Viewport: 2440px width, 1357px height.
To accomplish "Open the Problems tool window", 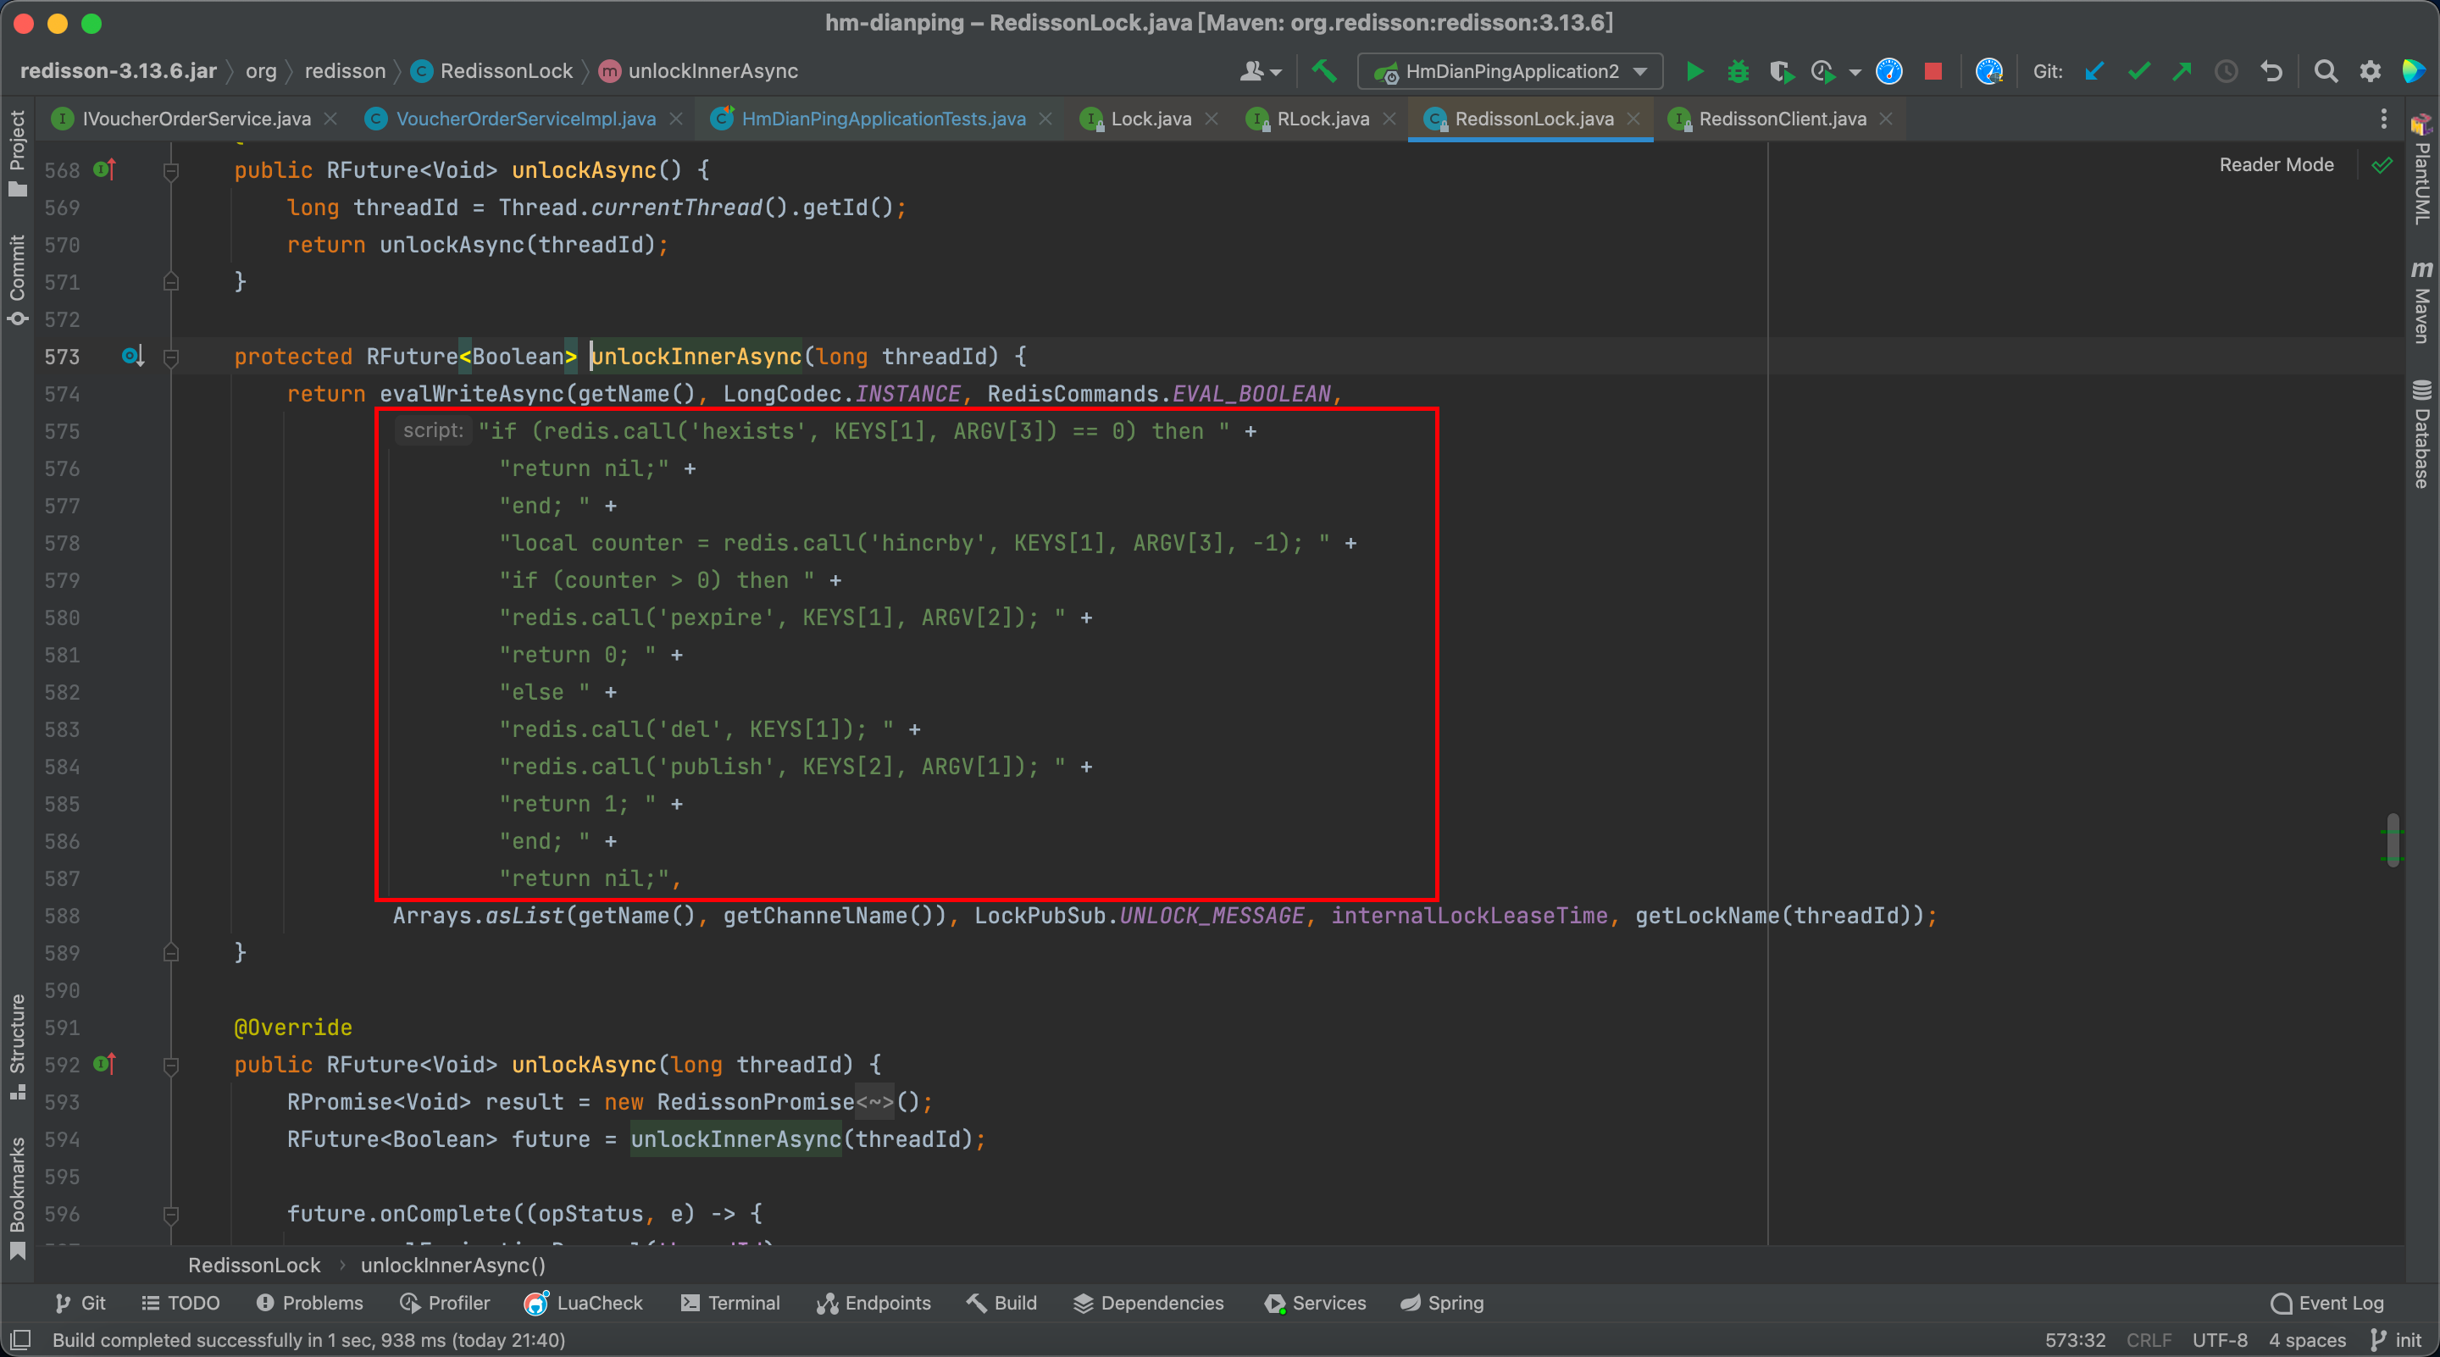I will (310, 1302).
